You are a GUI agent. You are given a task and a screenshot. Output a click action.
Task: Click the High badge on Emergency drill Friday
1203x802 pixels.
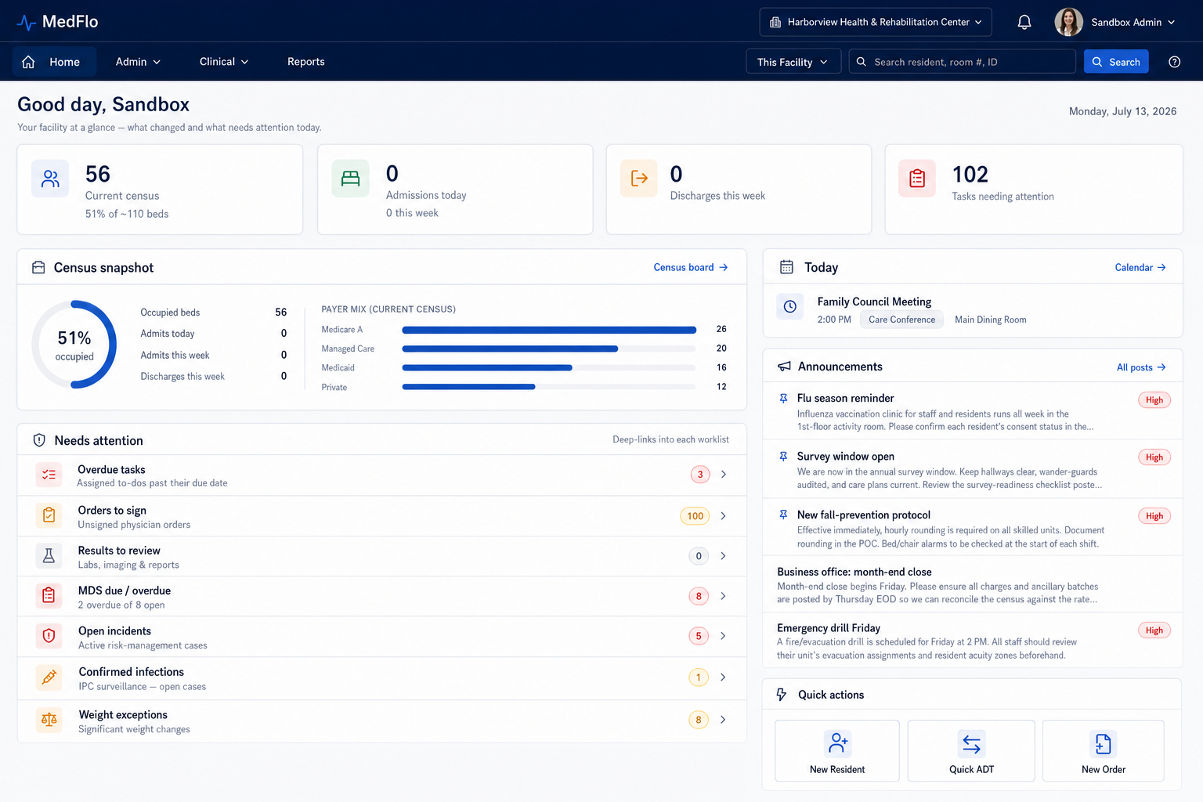1154,630
